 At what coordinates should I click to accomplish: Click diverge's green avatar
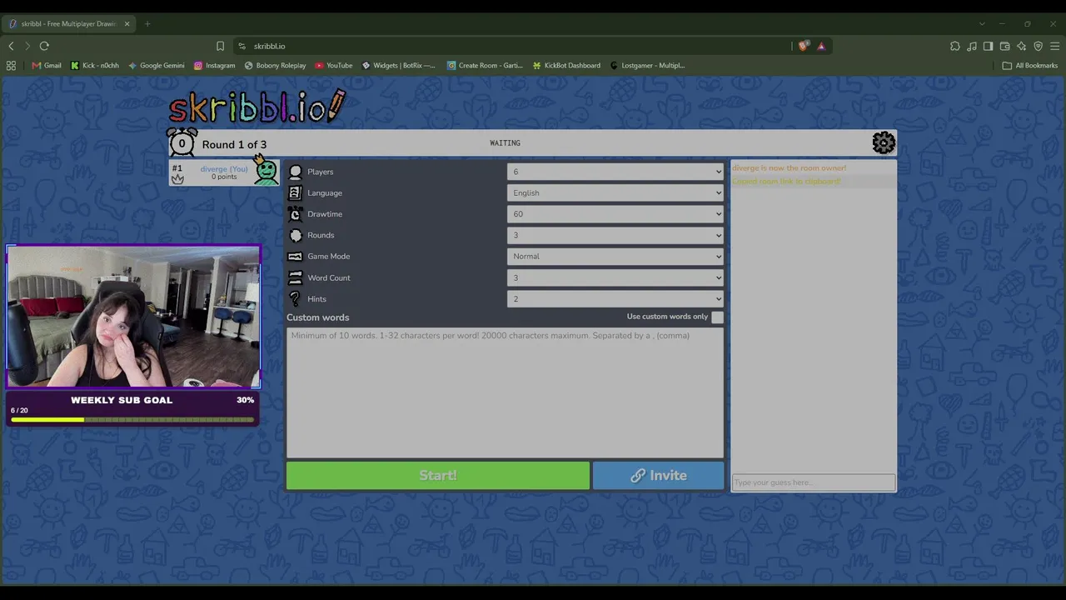[x=266, y=172]
